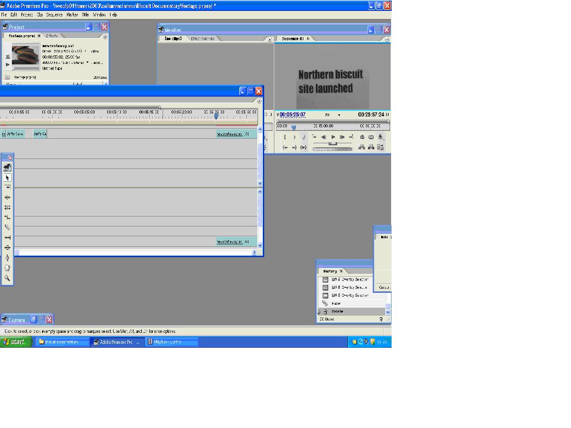Select the Track Select tool
This screenshot has height=428, width=571.
click(7, 187)
